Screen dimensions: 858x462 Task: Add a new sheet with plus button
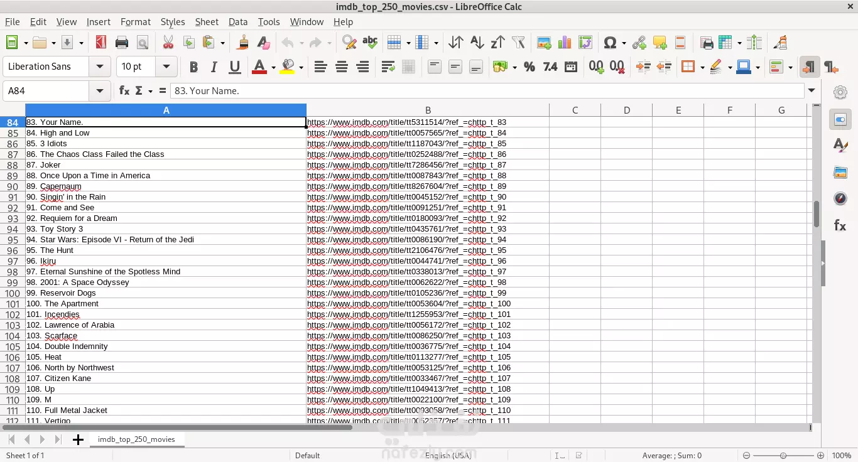click(78, 439)
